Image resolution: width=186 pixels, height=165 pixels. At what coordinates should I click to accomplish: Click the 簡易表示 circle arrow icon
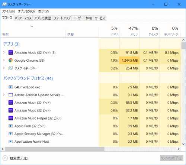(5, 158)
